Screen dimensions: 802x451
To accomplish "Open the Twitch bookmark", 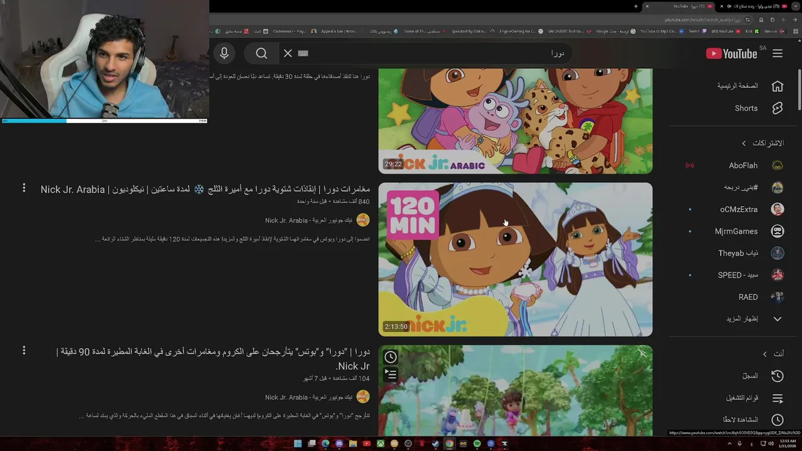I will pyautogui.click(x=697, y=31).
